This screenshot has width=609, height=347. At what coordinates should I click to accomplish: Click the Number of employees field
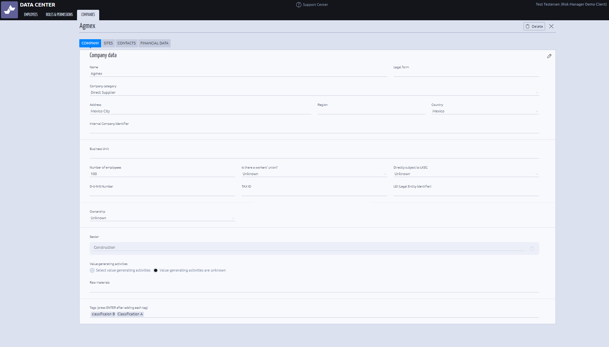click(x=163, y=174)
